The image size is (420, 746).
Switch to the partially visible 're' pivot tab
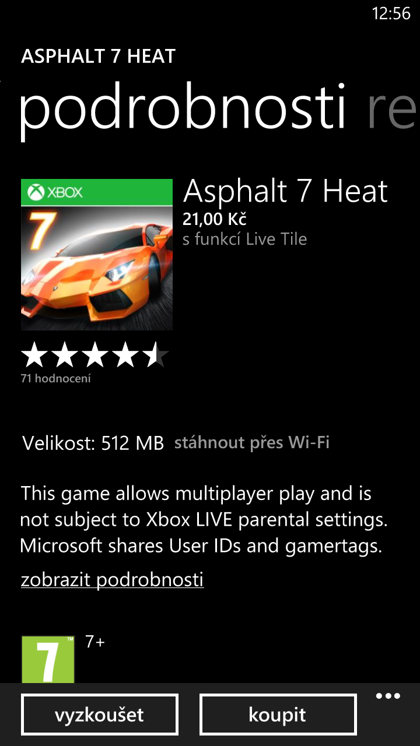pos(393,108)
